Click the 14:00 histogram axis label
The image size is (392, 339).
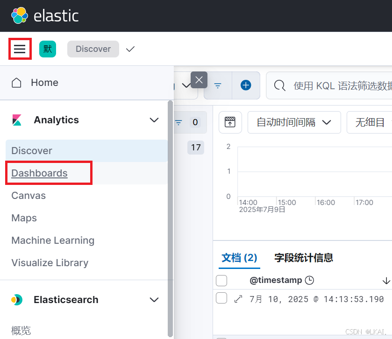click(248, 202)
